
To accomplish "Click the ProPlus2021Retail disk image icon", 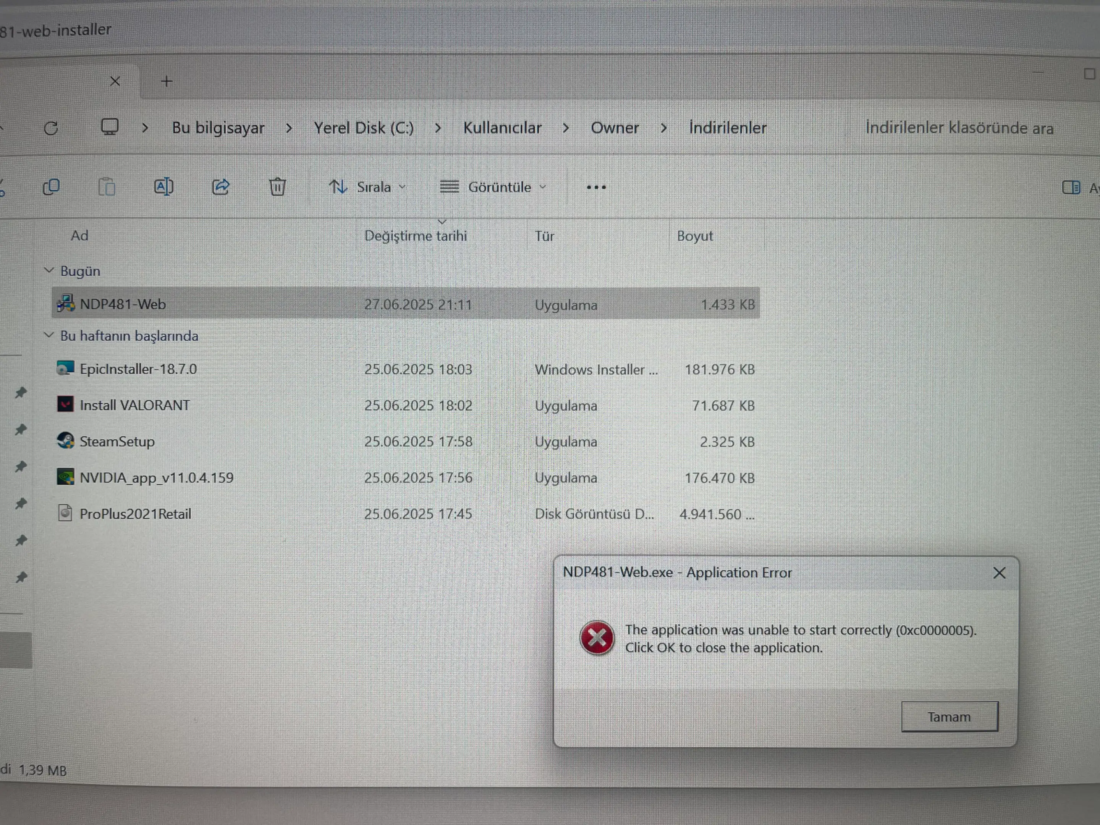I will pos(65,513).
